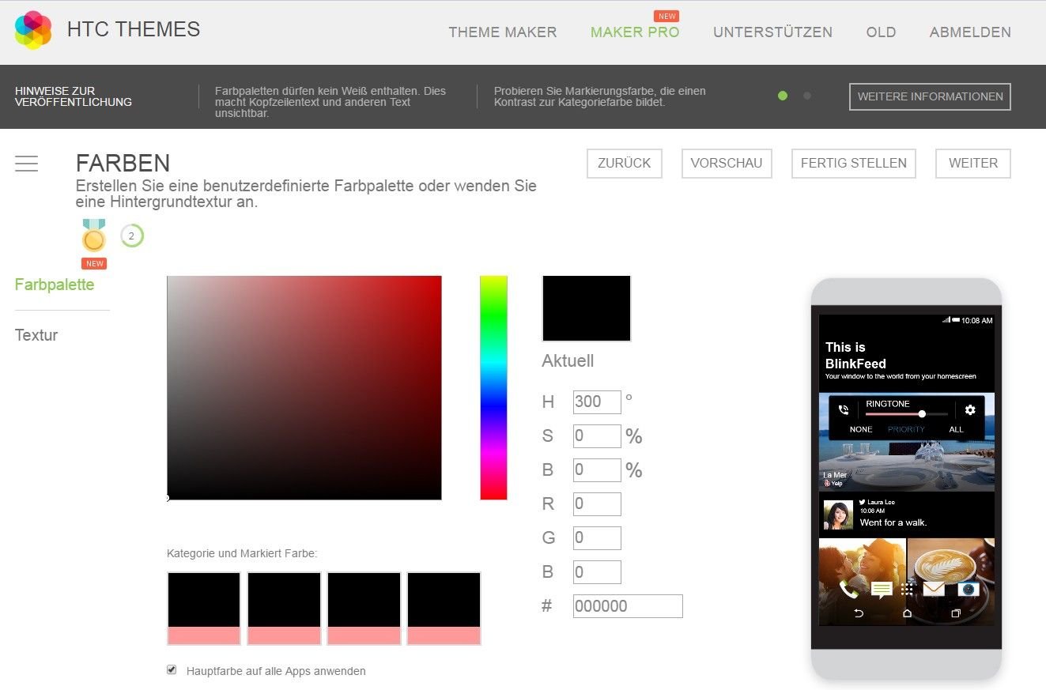Viewport: 1046px width, 690px height.
Task: Click the back arrow in preview navigation bar
Action: coord(859,613)
